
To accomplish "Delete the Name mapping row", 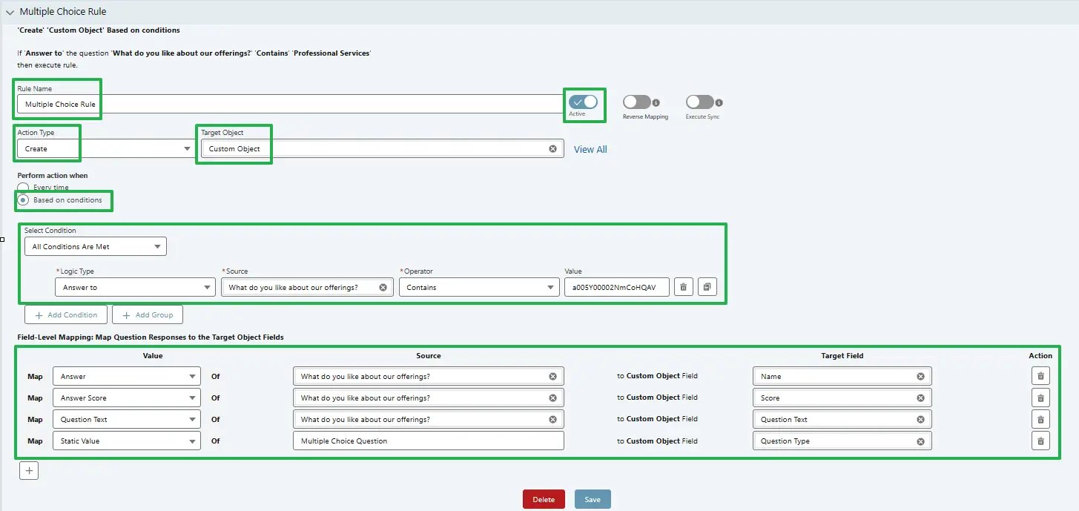I will [1040, 376].
